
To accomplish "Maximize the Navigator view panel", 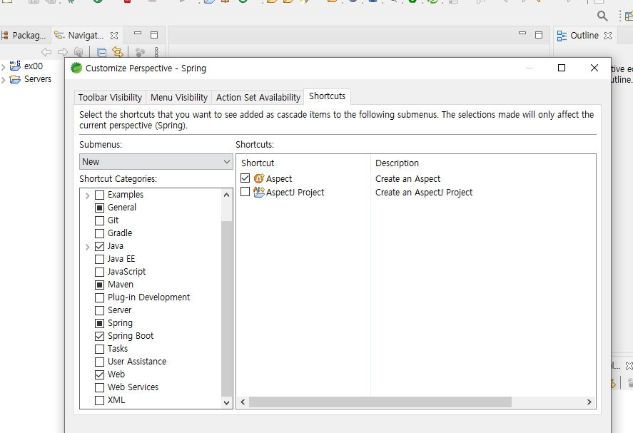I will [154, 35].
